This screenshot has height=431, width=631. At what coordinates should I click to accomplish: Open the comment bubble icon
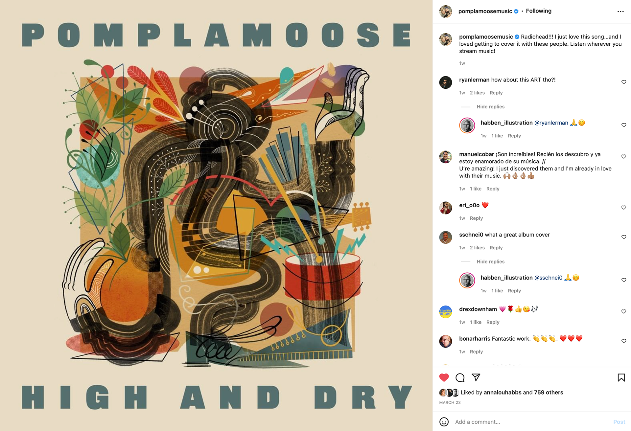(460, 378)
